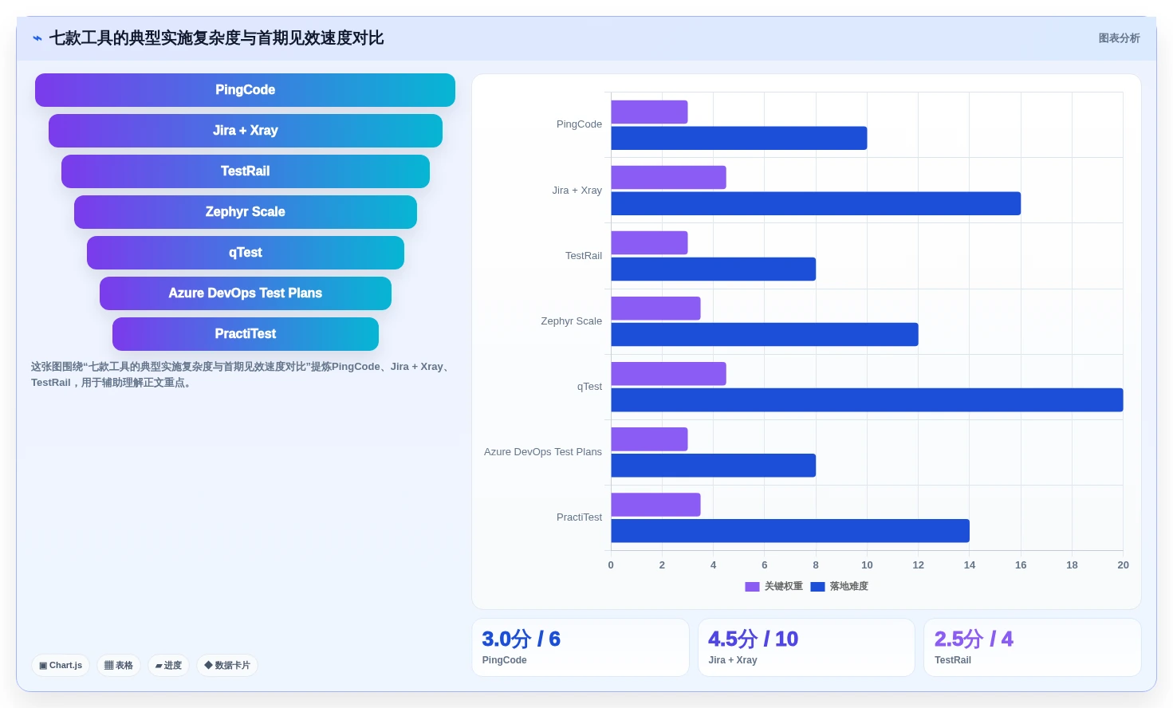Click x-axis tick label 10
This screenshot has height=708, width=1173.
click(x=867, y=565)
